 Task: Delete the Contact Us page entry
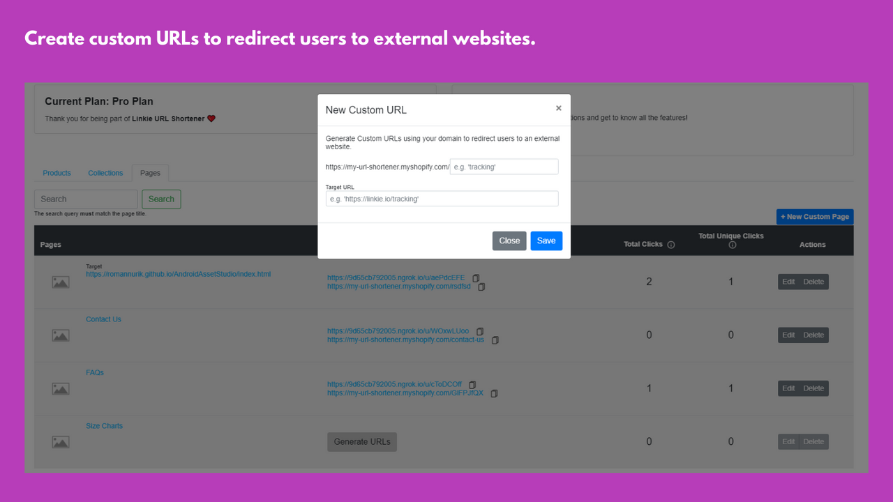point(814,335)
